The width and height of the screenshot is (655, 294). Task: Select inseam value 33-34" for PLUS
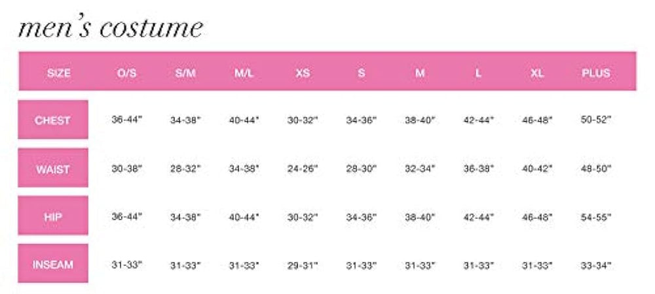click(x=595, y=265)
